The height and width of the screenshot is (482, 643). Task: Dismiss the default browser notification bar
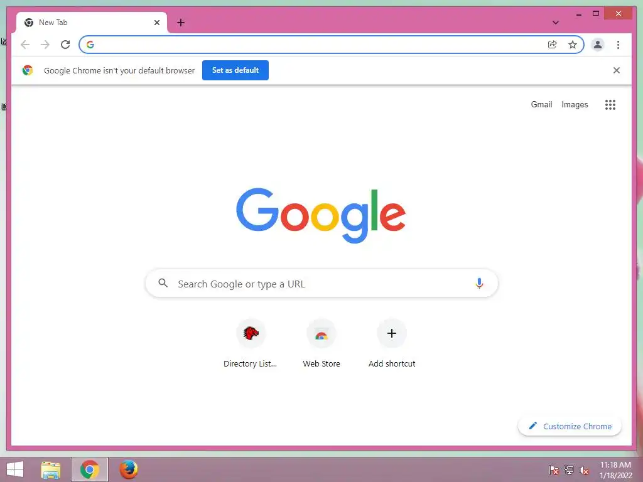tap(617, 70)
